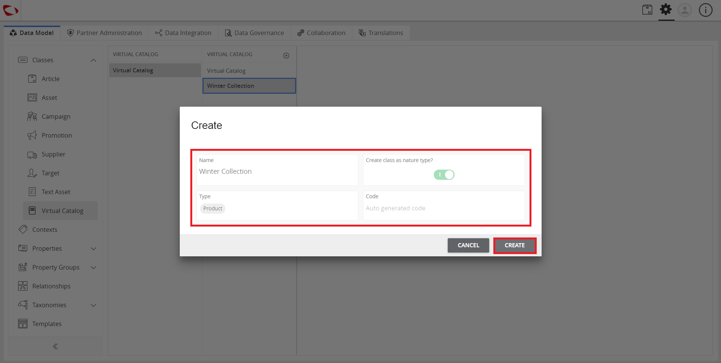Open Campaign class label
Viewport: 721px width, 363px height.
(x=56, y=116)
